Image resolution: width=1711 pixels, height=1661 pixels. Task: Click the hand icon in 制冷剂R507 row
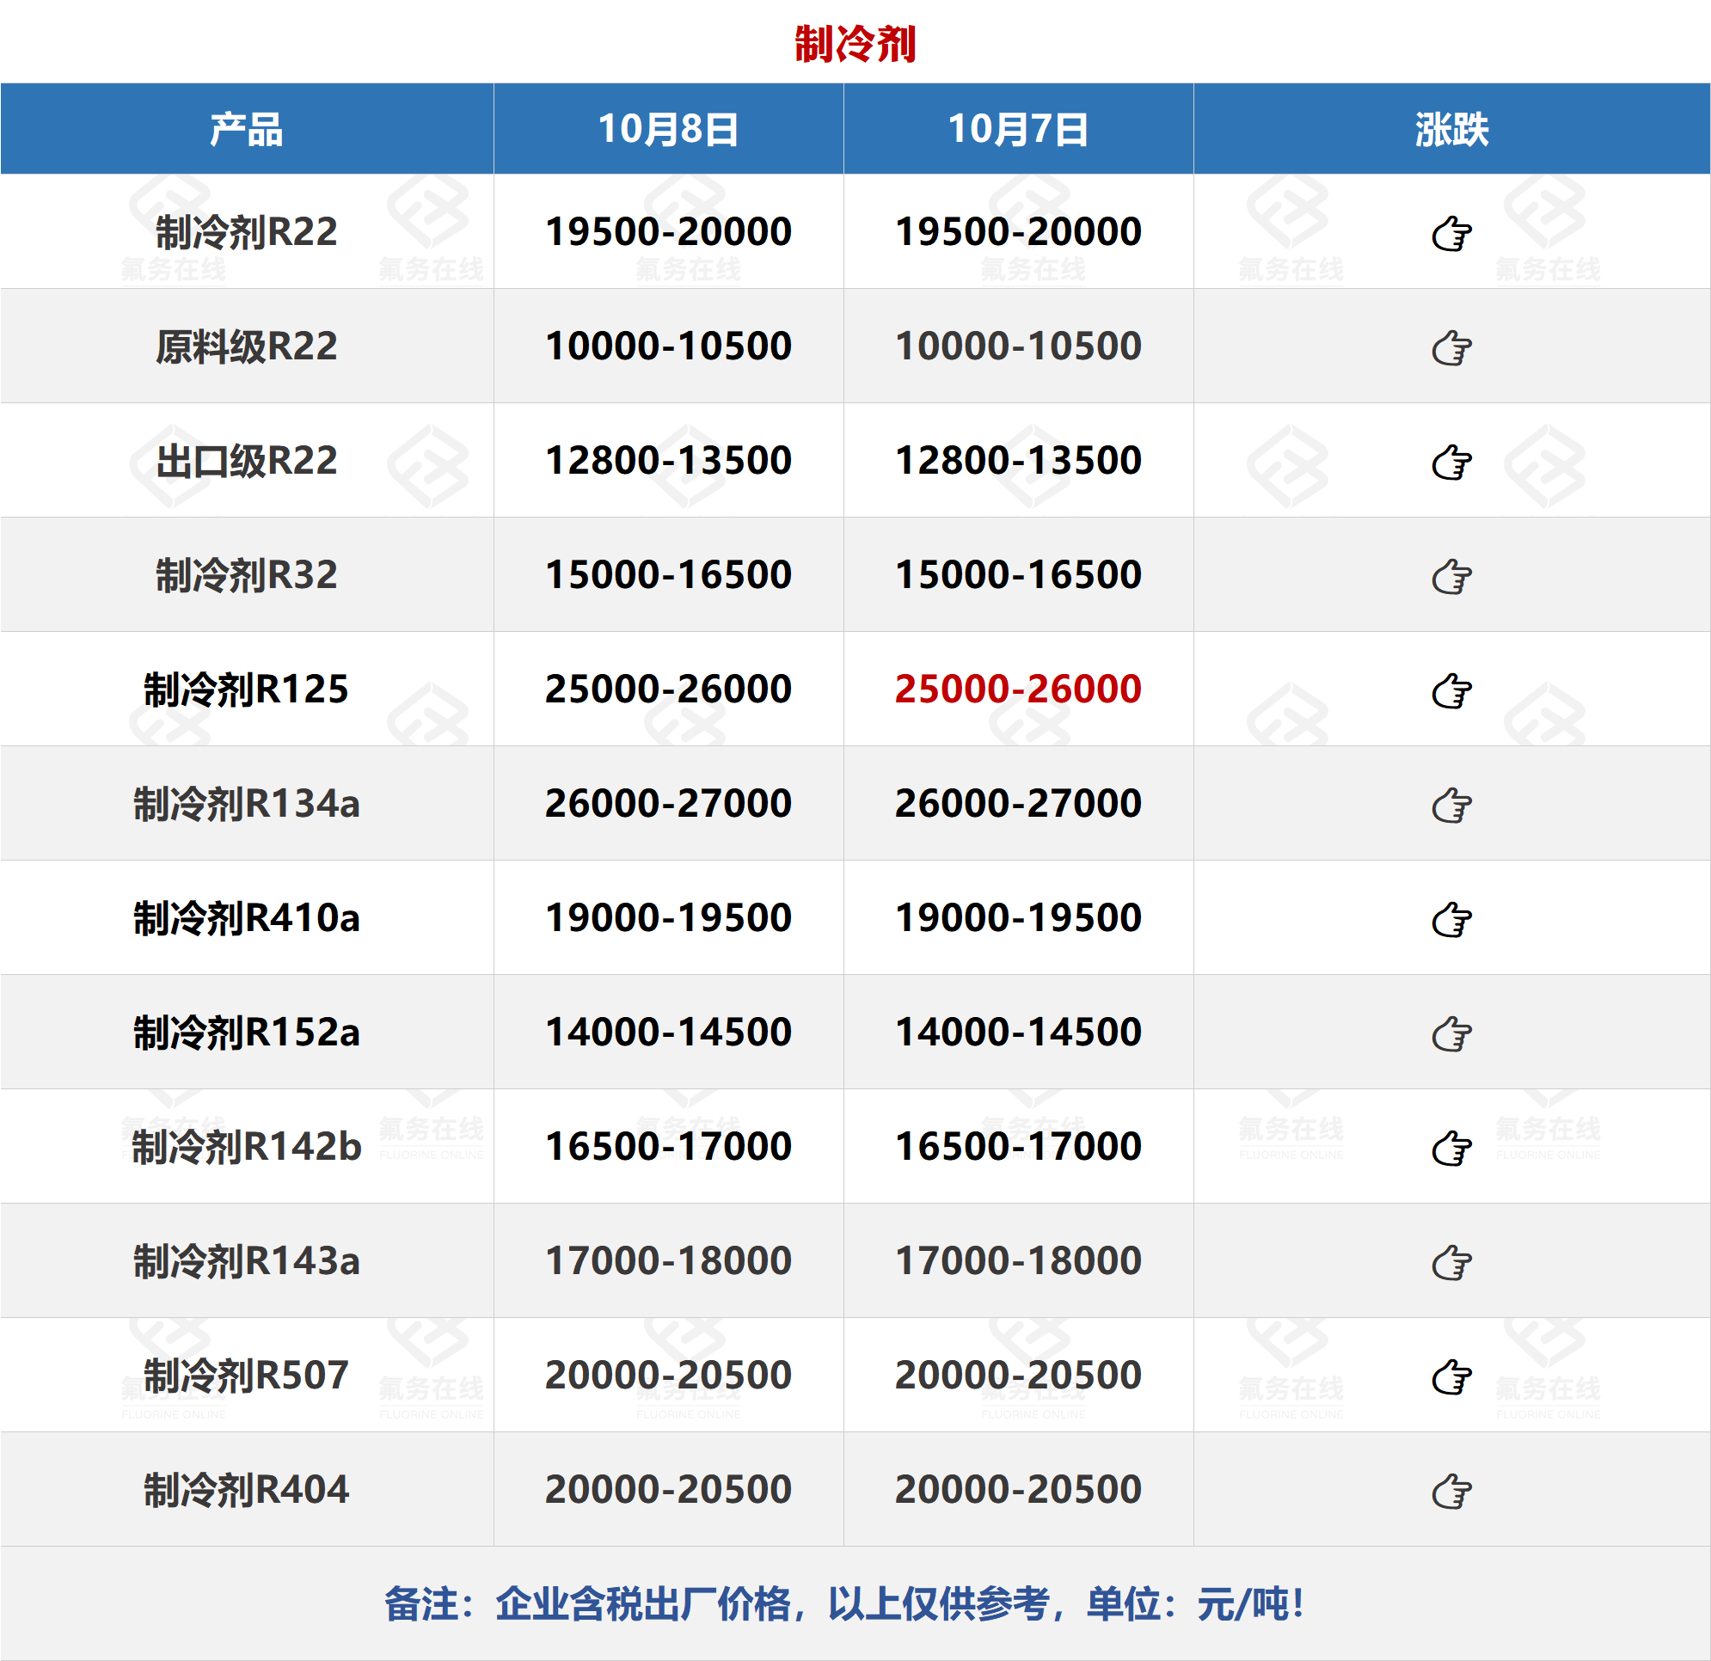click(x=1451, y=1376)
